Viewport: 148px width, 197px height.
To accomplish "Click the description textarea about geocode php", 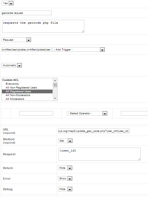I will pyautogui.click(x=43, y=26).
